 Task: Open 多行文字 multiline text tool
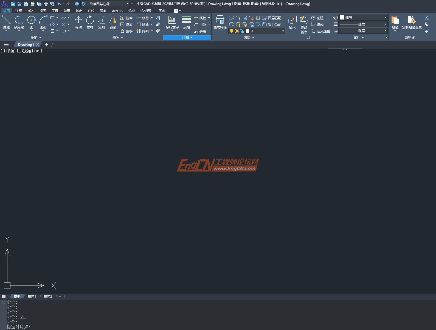[172, 22]
